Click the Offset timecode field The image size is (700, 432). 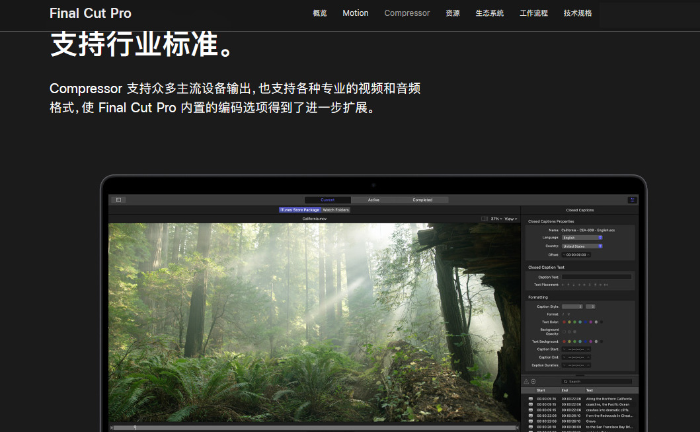[576, 255]
